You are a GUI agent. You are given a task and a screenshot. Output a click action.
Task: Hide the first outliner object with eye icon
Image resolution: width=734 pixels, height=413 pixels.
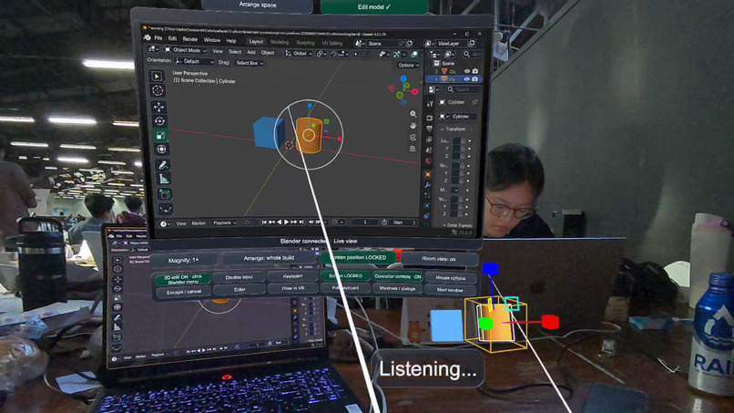click(466, 71)
